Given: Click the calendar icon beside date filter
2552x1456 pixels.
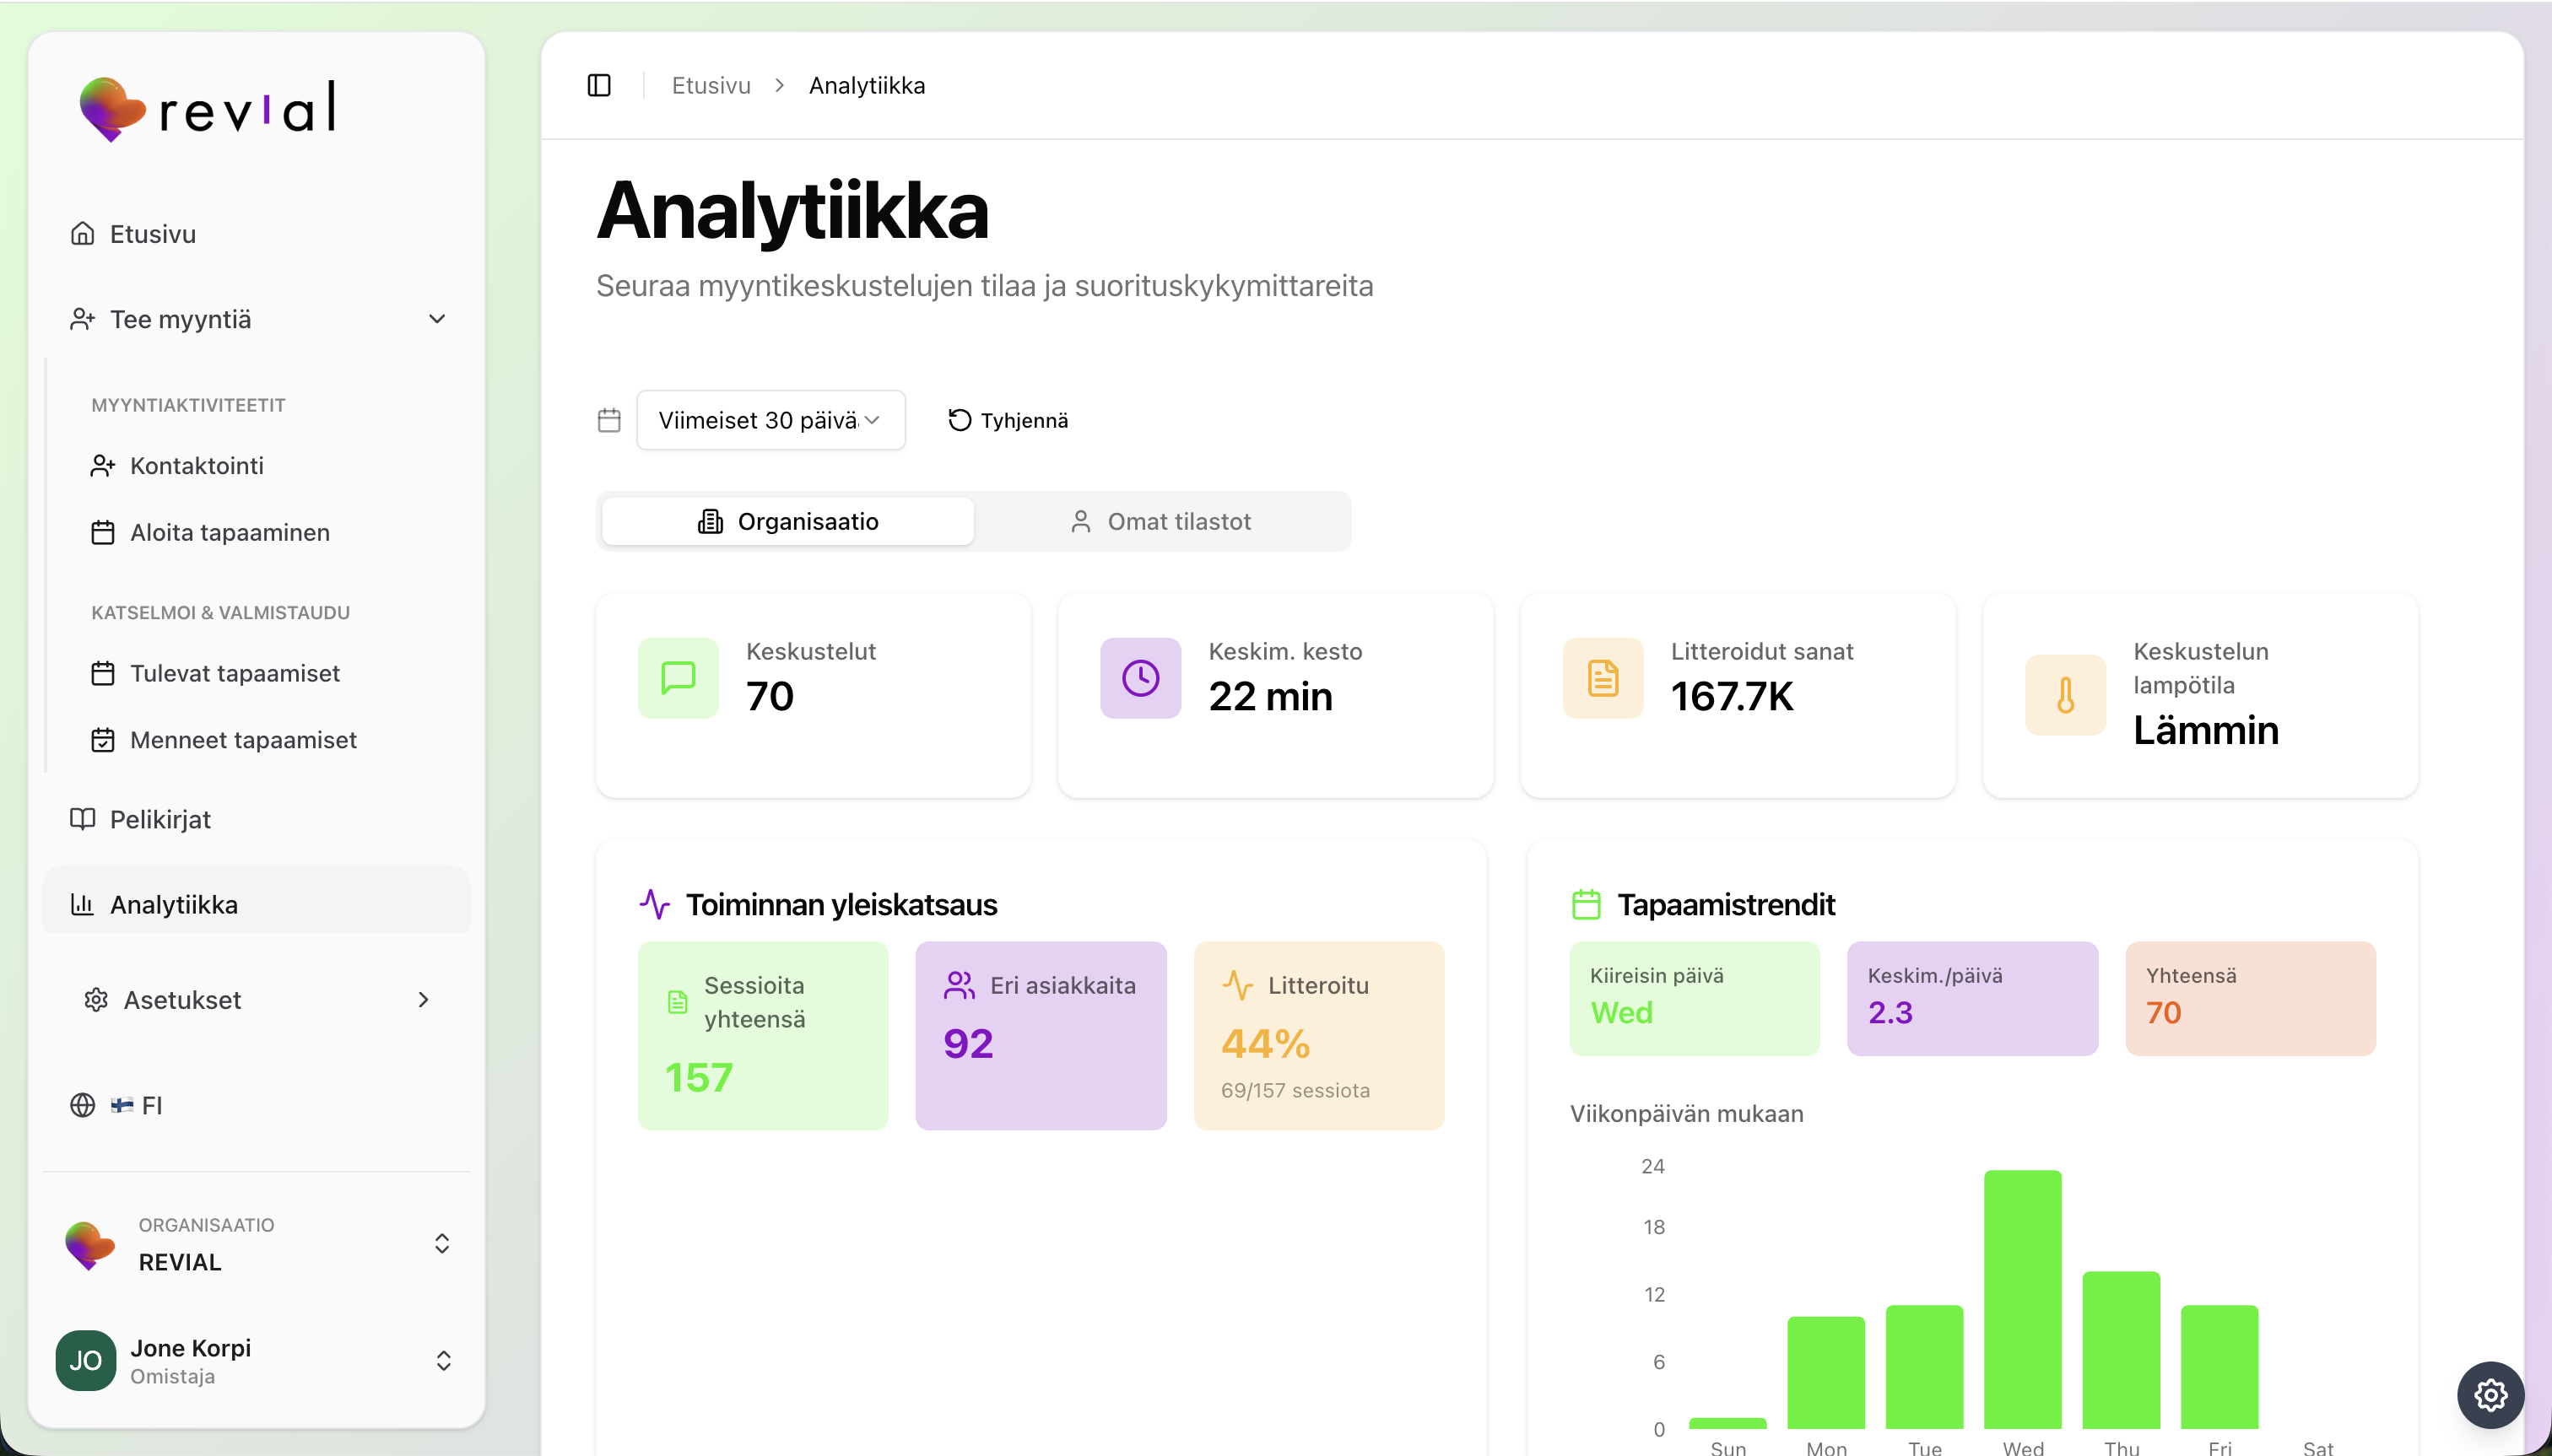Looking at the screenshot, I should pos(608,420).
